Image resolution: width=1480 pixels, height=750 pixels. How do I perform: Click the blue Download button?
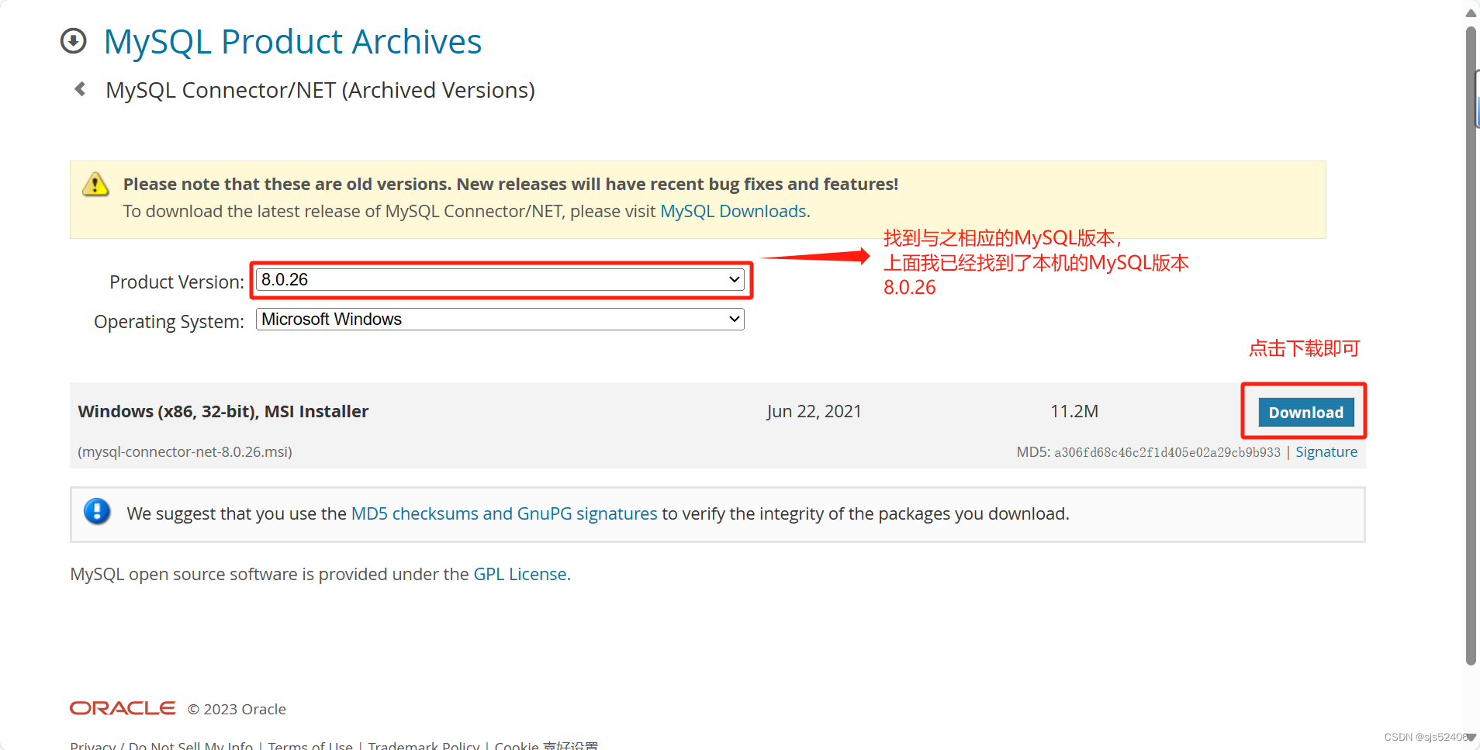click(1306, 413)
